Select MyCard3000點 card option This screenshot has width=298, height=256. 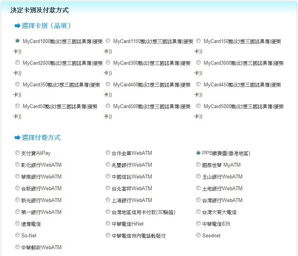tap(198, 62)
